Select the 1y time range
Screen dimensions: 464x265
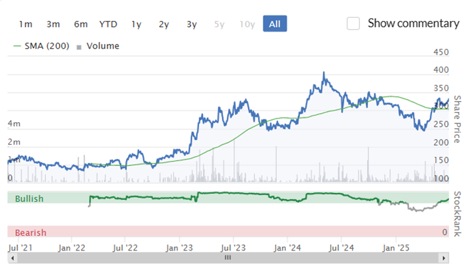(136, 24)
